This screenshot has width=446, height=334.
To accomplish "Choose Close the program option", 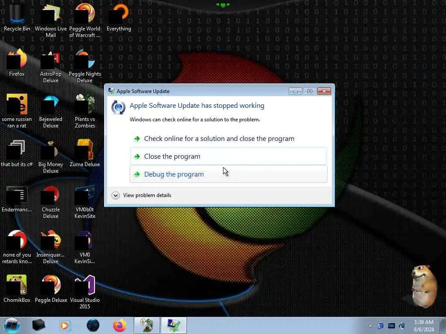I will point(228,156).
